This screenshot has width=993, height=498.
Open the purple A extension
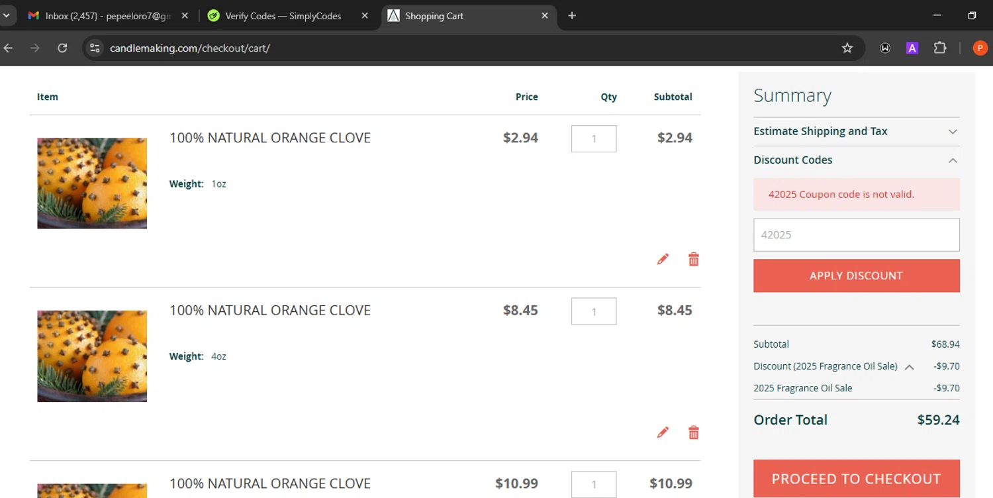tap(912, 48)
